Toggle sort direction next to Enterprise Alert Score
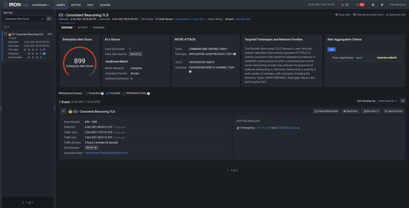The height and width of the screenshot is (208, 409). [x=49, y=19]
